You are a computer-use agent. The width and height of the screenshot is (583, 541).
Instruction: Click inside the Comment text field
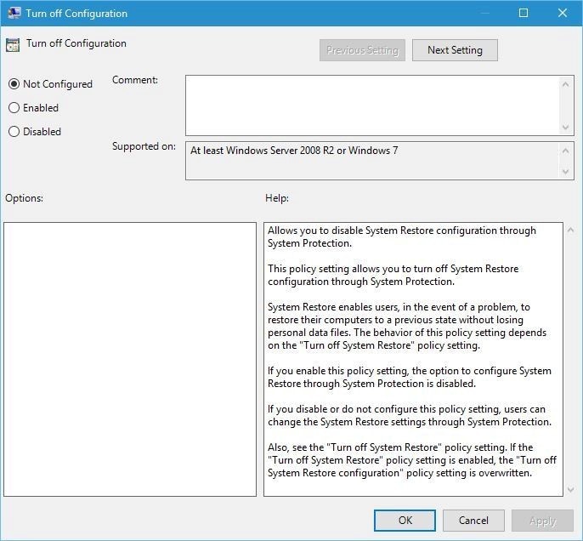tap(372, 105)
